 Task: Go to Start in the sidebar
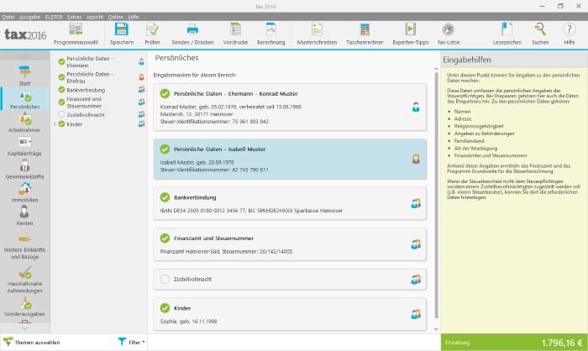coord(24,76)
